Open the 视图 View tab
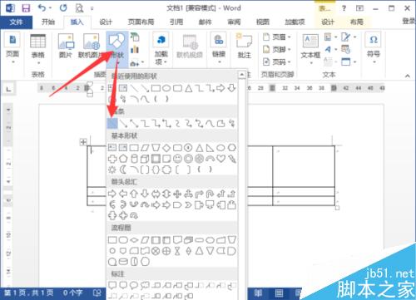 (x=263, y=22)
